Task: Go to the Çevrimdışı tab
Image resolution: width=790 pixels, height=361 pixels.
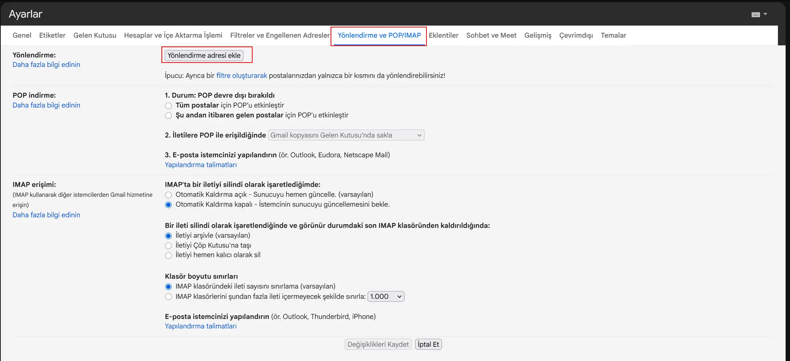Action: click(576, 35)
